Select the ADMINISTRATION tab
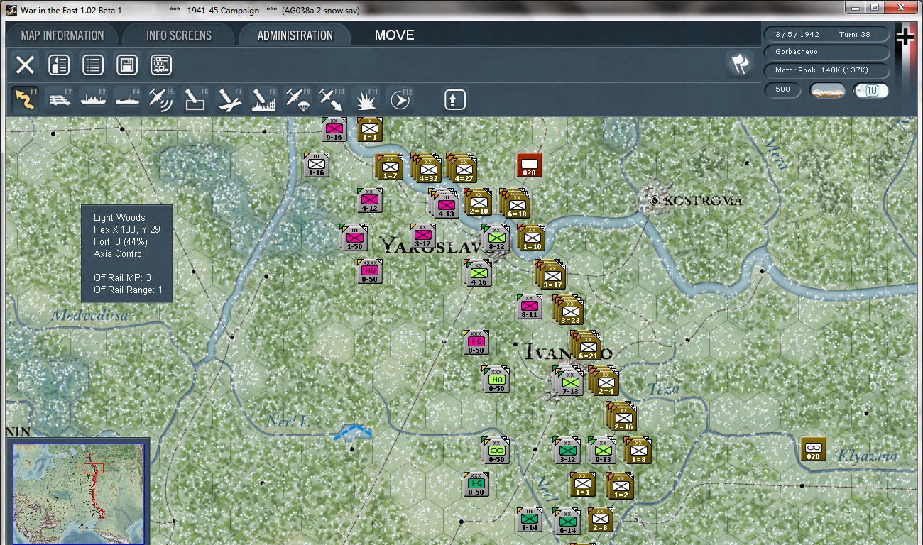 click(x=295, y=35)
